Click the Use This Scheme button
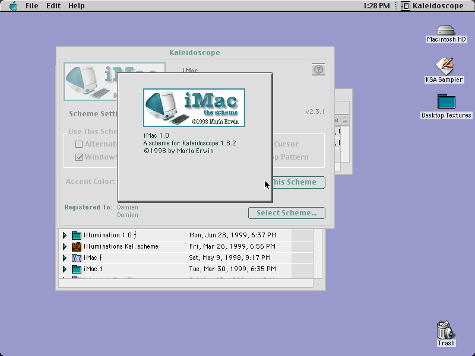 click(299, 182)
